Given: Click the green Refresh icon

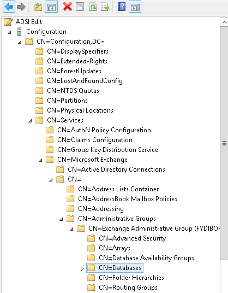Looking at the screenshot, I should coord(93,7).
